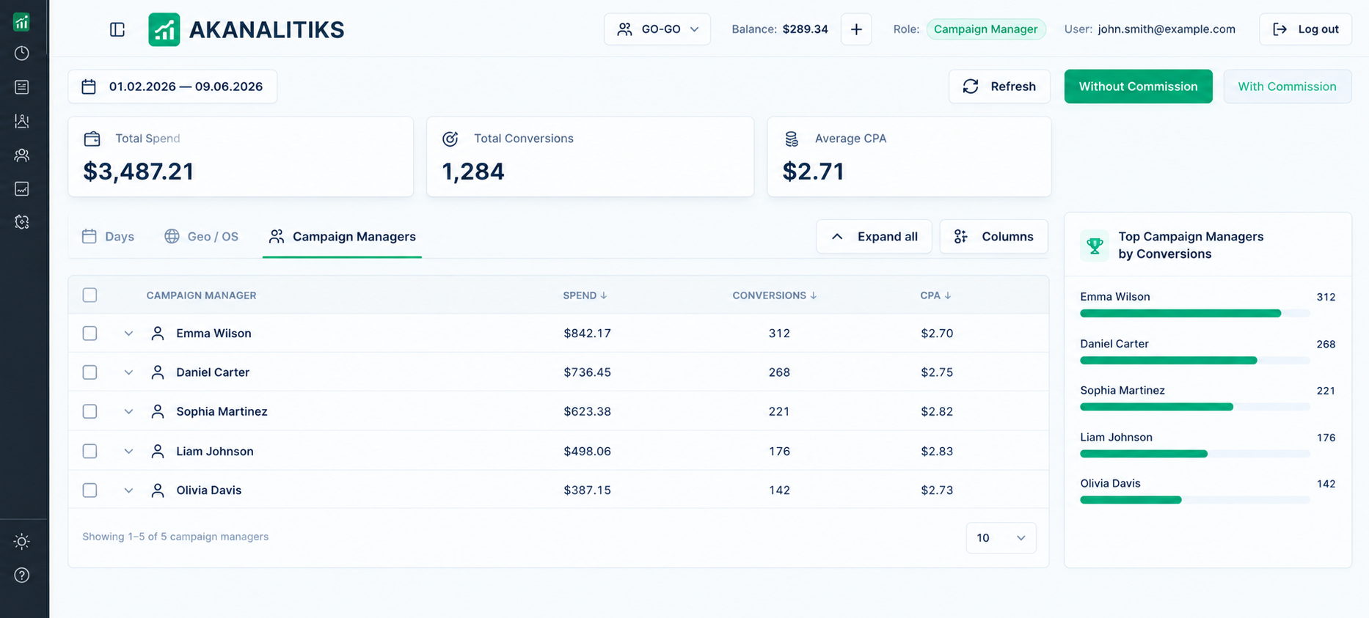Click the Log out button

pyautogui.click(x=1305, y=29)
